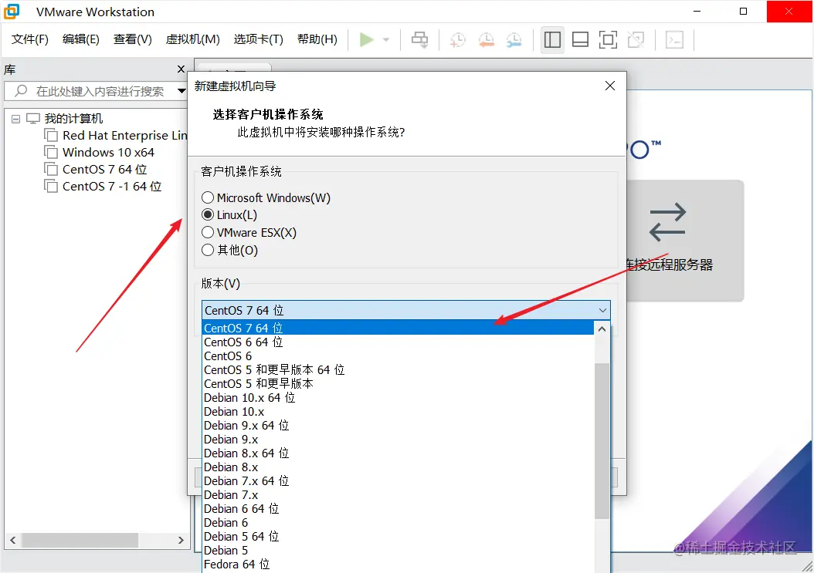Choose CentOS 5 和更早版本 64 位 option
This screenshot has width=814, height=573.
[x=398, y=369]
